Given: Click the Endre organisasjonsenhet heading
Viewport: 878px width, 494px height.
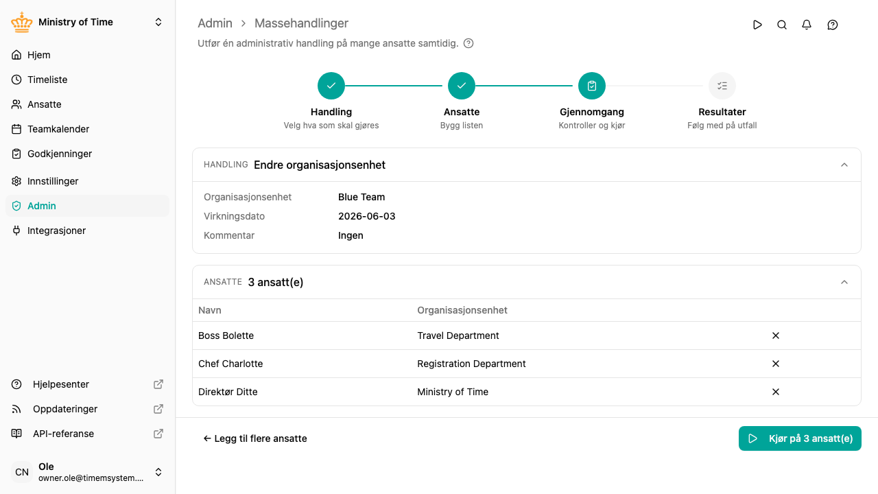Looking at the screenshot, I should click(320, 165).
